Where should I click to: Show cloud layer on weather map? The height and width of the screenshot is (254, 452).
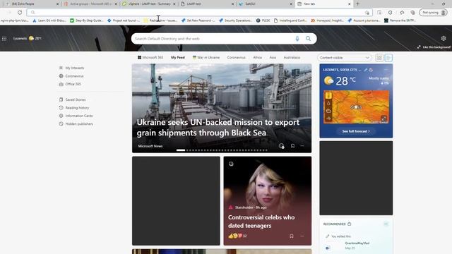click(328, 111)
